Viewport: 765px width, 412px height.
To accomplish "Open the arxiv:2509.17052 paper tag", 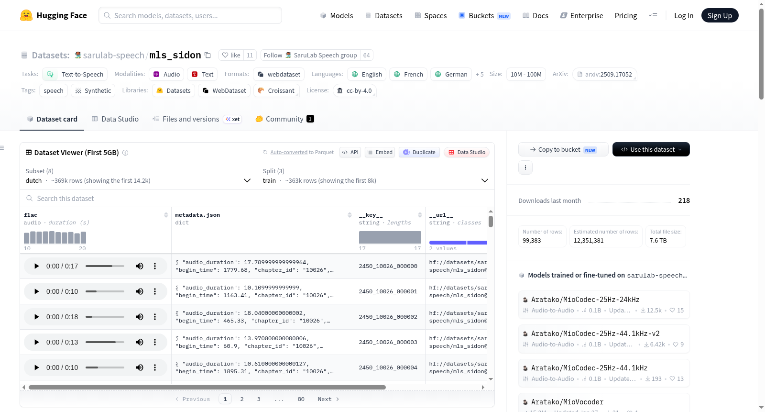I will click(605, 74).
